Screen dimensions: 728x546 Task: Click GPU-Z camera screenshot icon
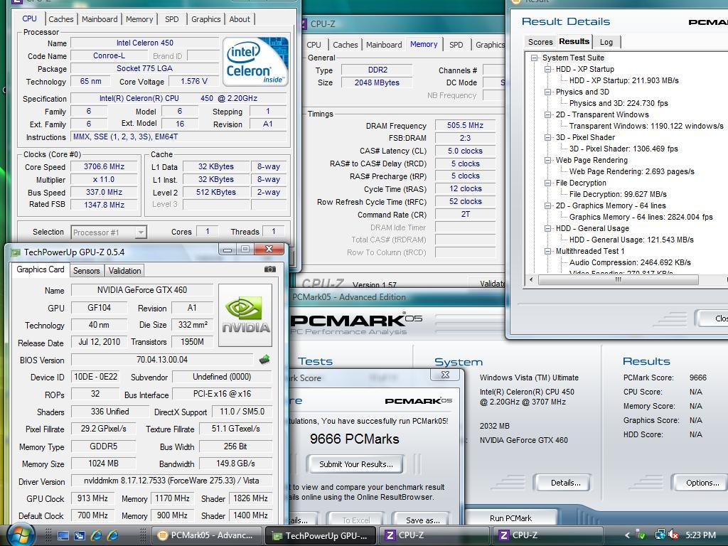pyautogui.click(x=269, y=269)
